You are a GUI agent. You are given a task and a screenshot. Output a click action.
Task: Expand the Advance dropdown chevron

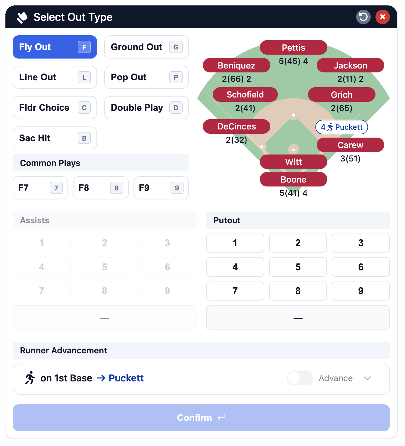367,378
